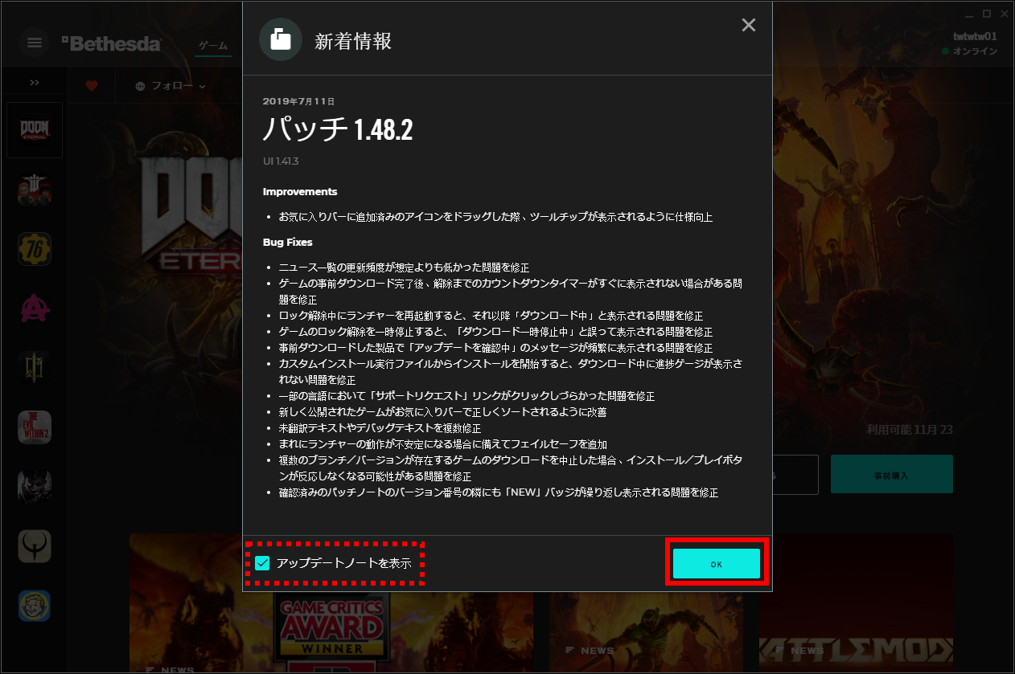
Task: Click the twtwtw01 account name
Action: tap(975, 36)
